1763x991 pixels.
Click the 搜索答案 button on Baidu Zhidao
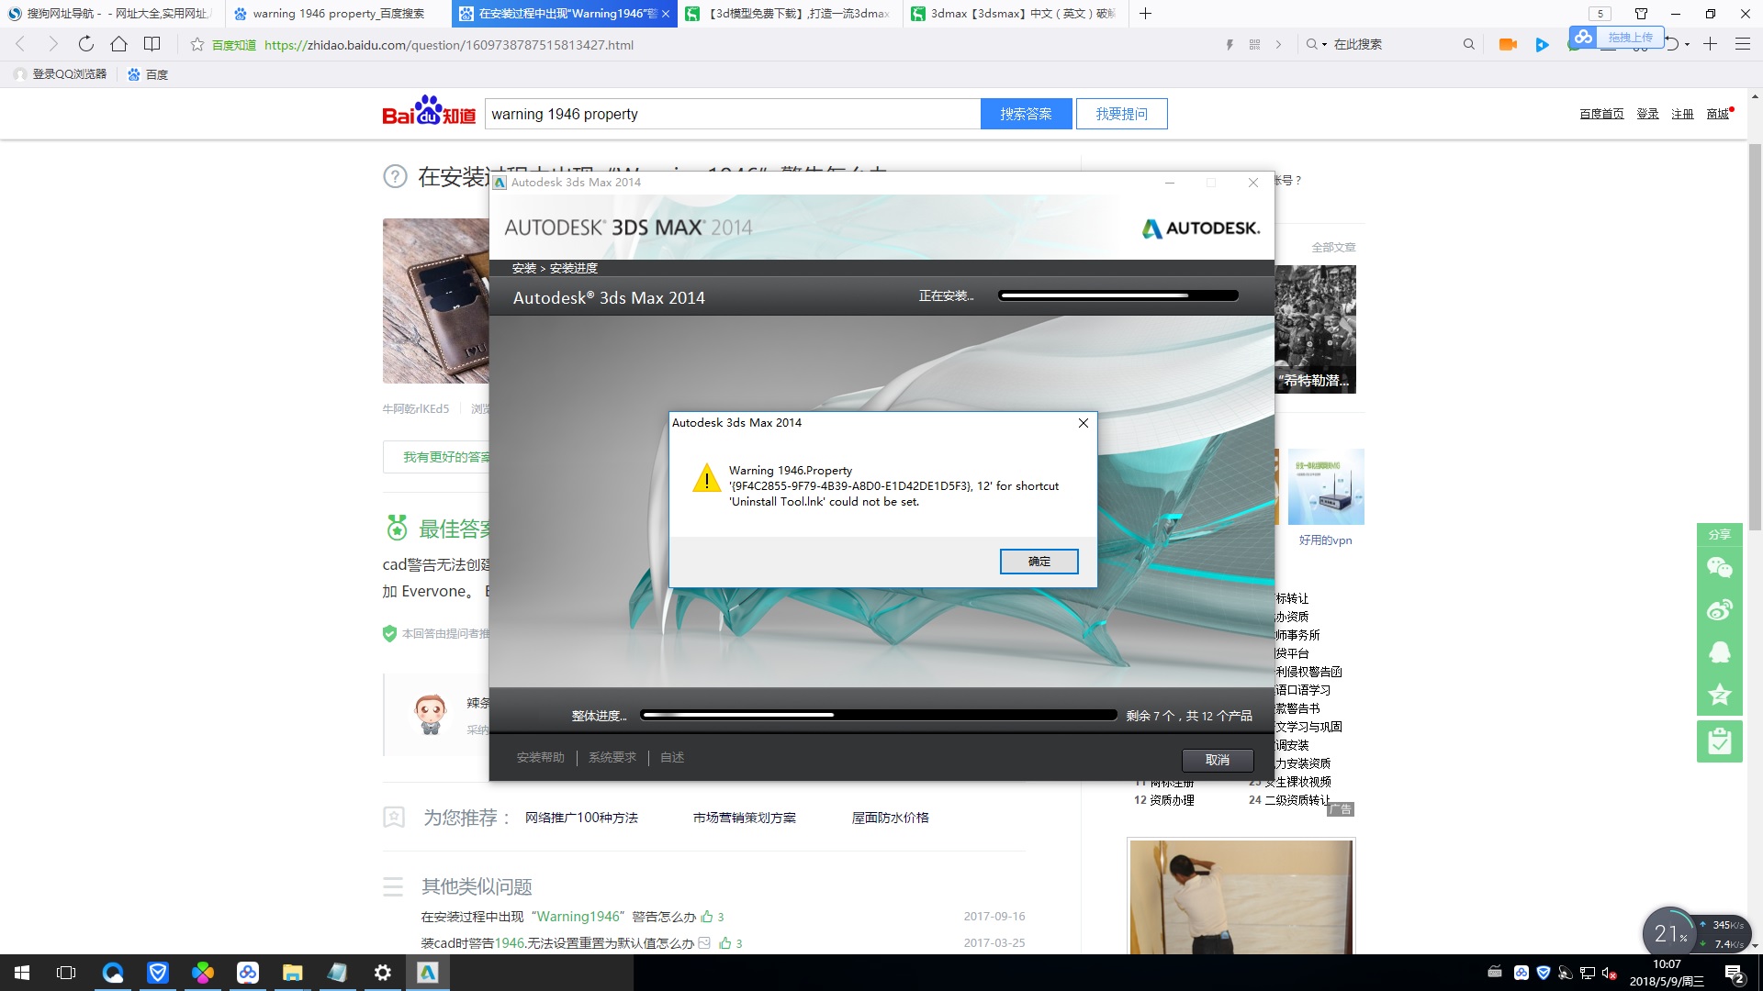[x=1026, y=114]
